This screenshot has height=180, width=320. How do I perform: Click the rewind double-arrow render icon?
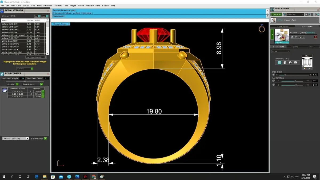point(306,14)
